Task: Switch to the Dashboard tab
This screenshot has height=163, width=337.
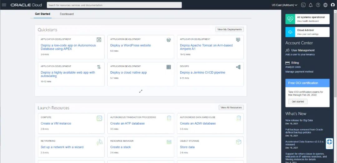Action: coord(67,14)
